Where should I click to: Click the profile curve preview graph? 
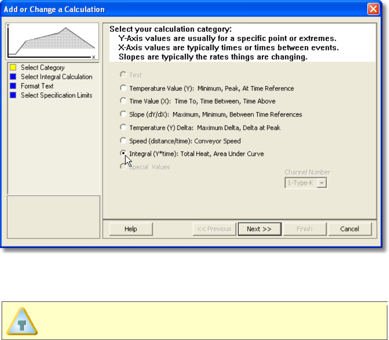click(52, 41)
